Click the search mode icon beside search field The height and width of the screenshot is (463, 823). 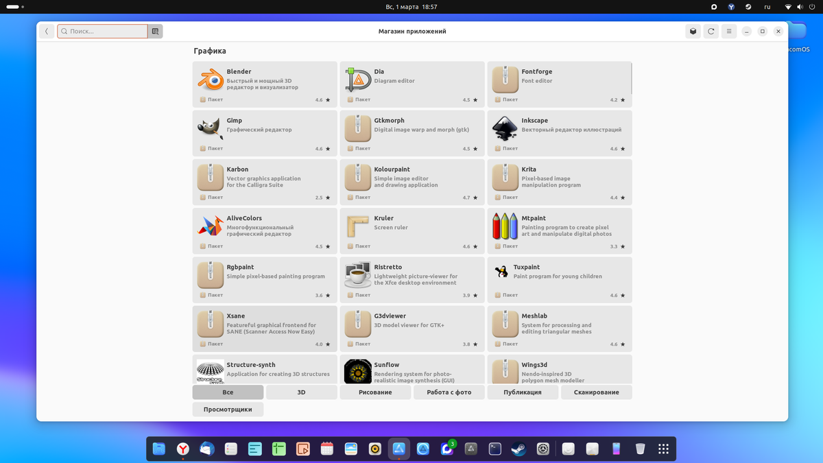[155, 32]
